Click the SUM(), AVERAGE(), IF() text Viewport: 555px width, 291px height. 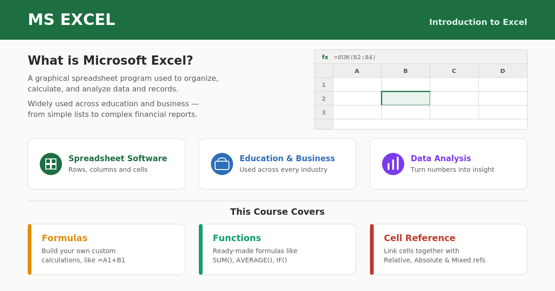[250, 260]
